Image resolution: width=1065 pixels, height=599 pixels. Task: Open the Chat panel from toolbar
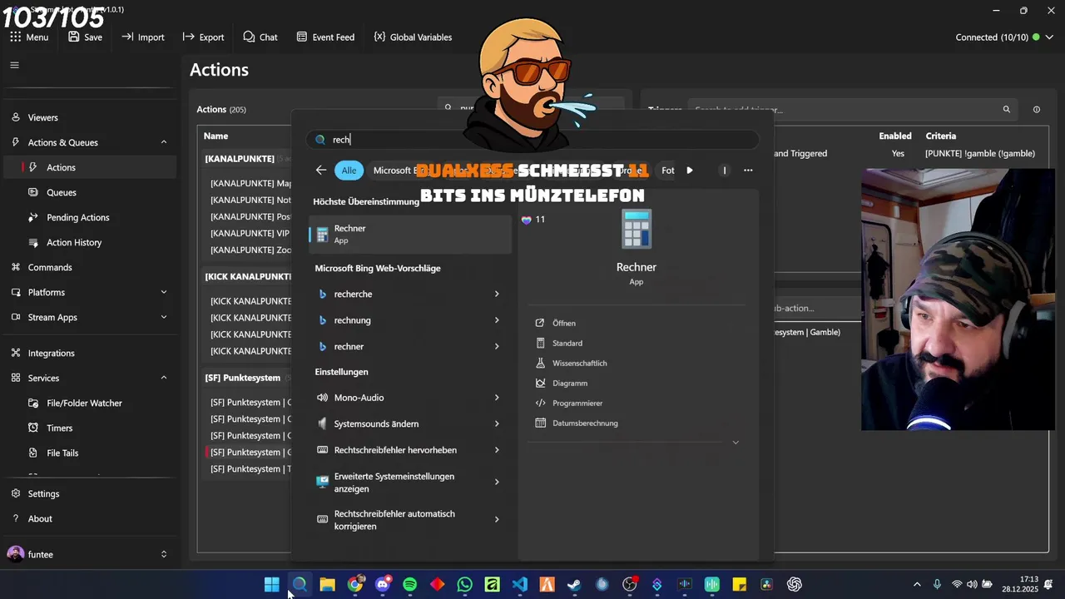coord(260,37)
